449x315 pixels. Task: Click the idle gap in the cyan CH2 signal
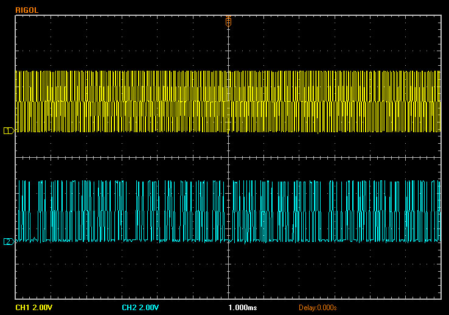pyautogui.click(x=131, y=240)
